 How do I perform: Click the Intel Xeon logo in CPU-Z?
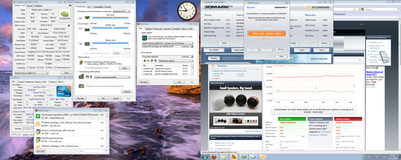click(x=64, y=91)
